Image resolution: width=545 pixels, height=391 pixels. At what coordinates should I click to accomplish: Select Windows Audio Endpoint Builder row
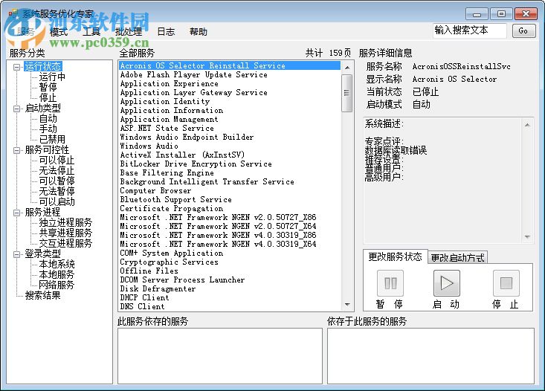[230, 138]
